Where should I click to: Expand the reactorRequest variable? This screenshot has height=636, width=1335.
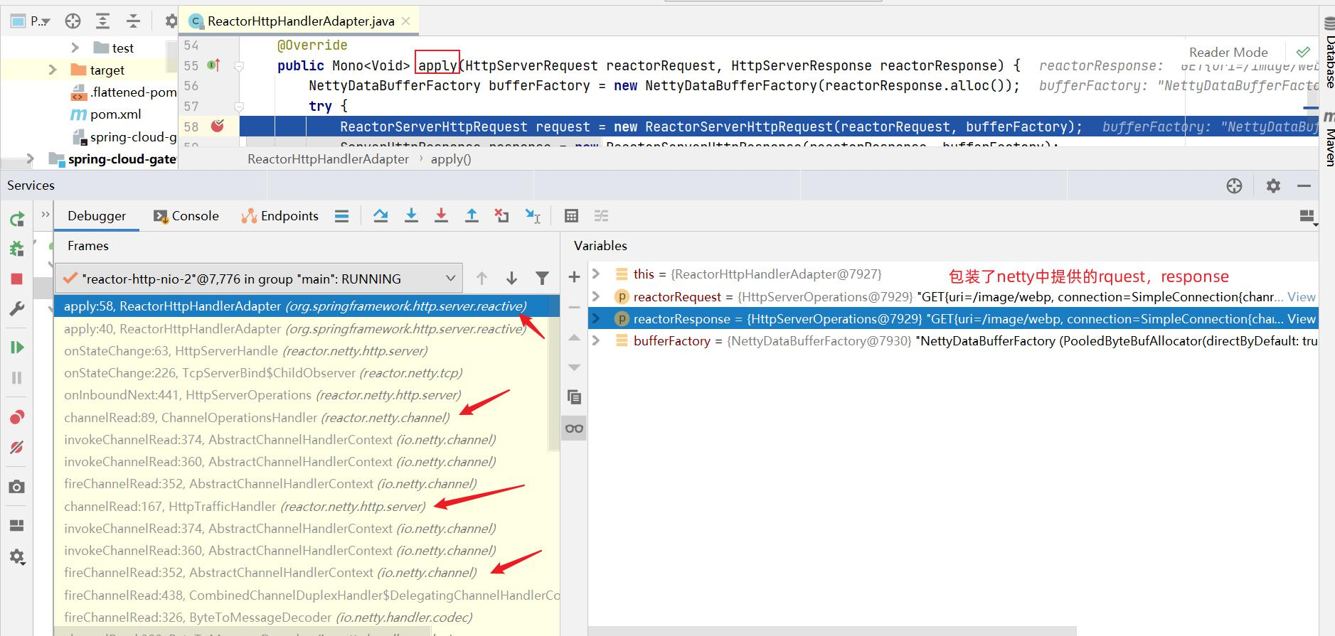click(x=596, y=296)
